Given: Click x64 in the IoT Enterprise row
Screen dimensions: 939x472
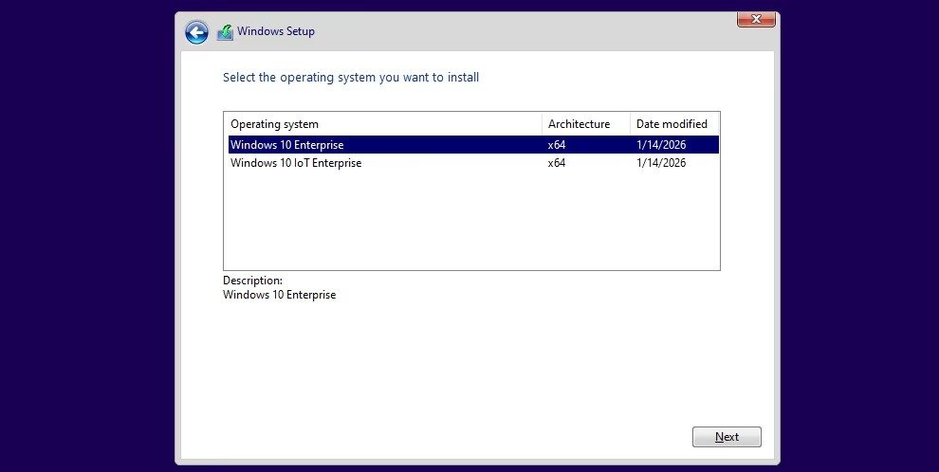Looking at the screenshot, I should 557,163.
